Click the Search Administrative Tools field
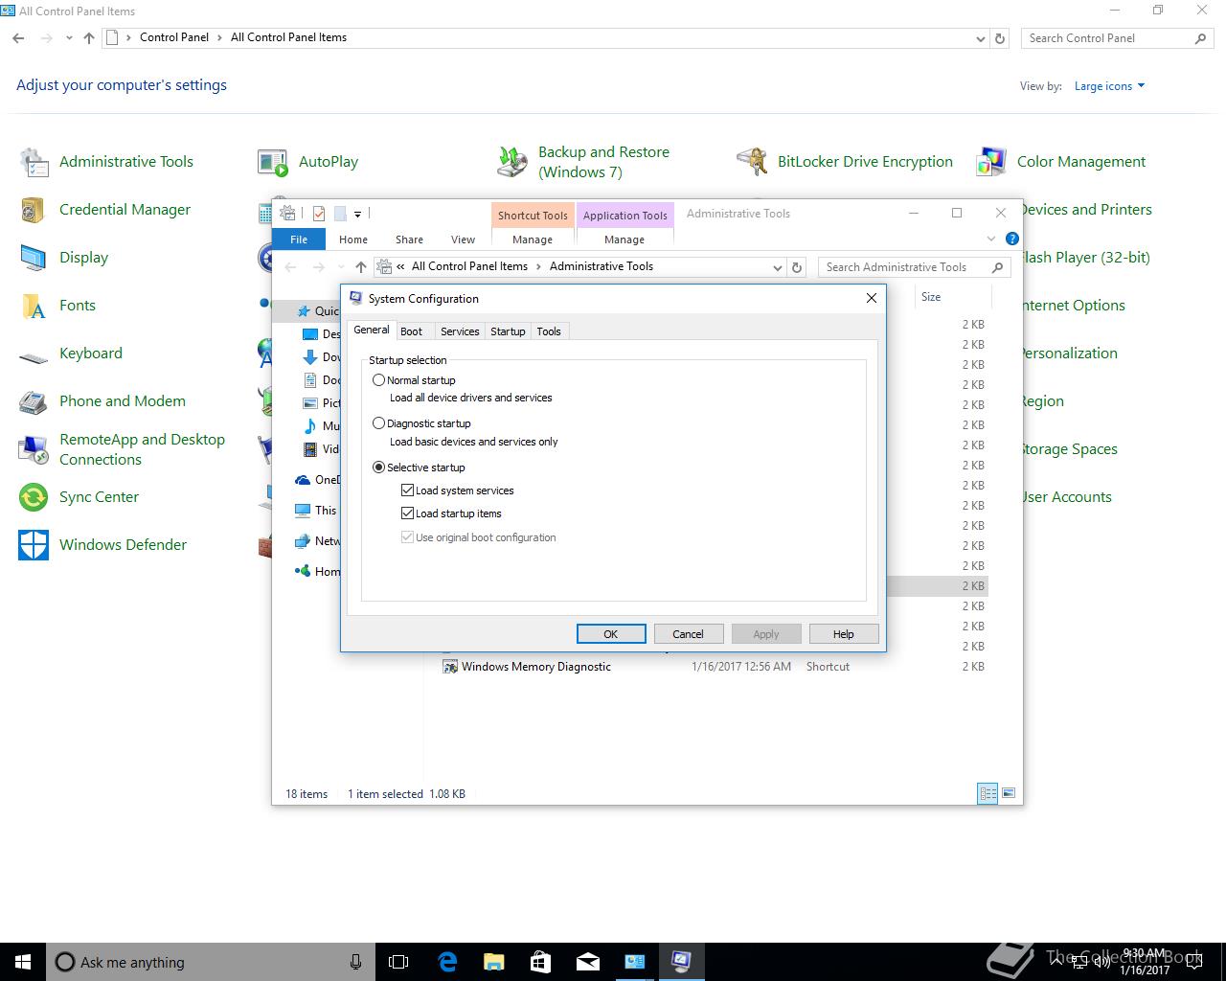The height and width of the screenshot is (981, 1226). coord(915,267)
